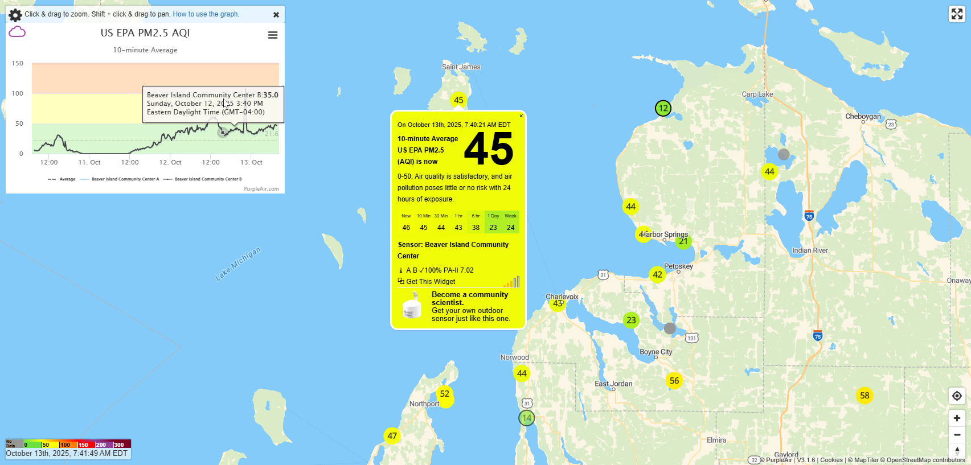Click the signal strength bars icon
The width and height of the screenshot is (971, 465).
(x=511, y=282)
